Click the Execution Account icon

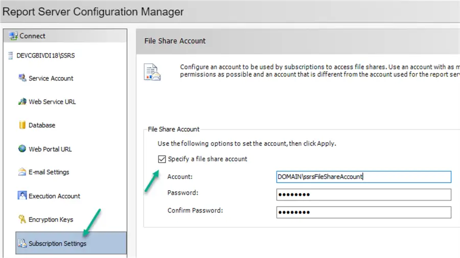(x=22, y=196)
